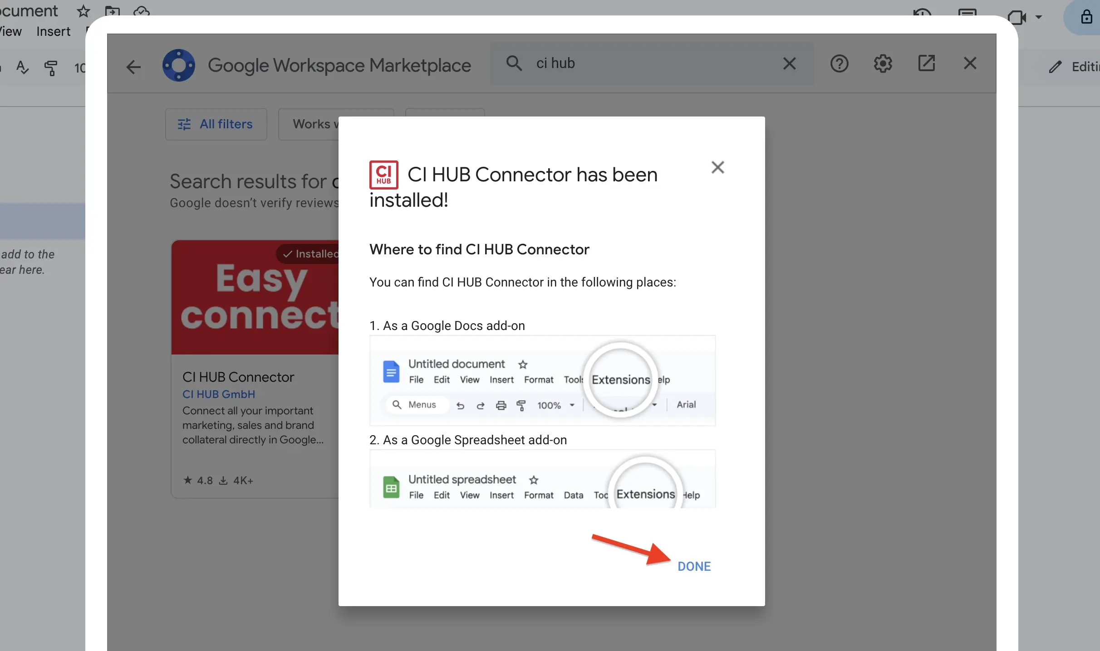Star the document in Docs window
1100x651 pixels.
click(83, 11)
